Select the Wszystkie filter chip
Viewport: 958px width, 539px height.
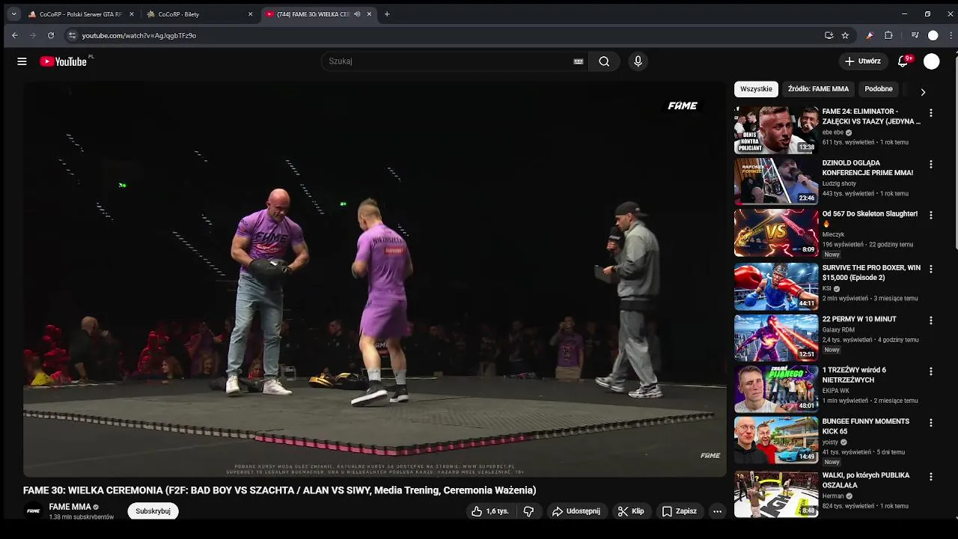[756, 89]
